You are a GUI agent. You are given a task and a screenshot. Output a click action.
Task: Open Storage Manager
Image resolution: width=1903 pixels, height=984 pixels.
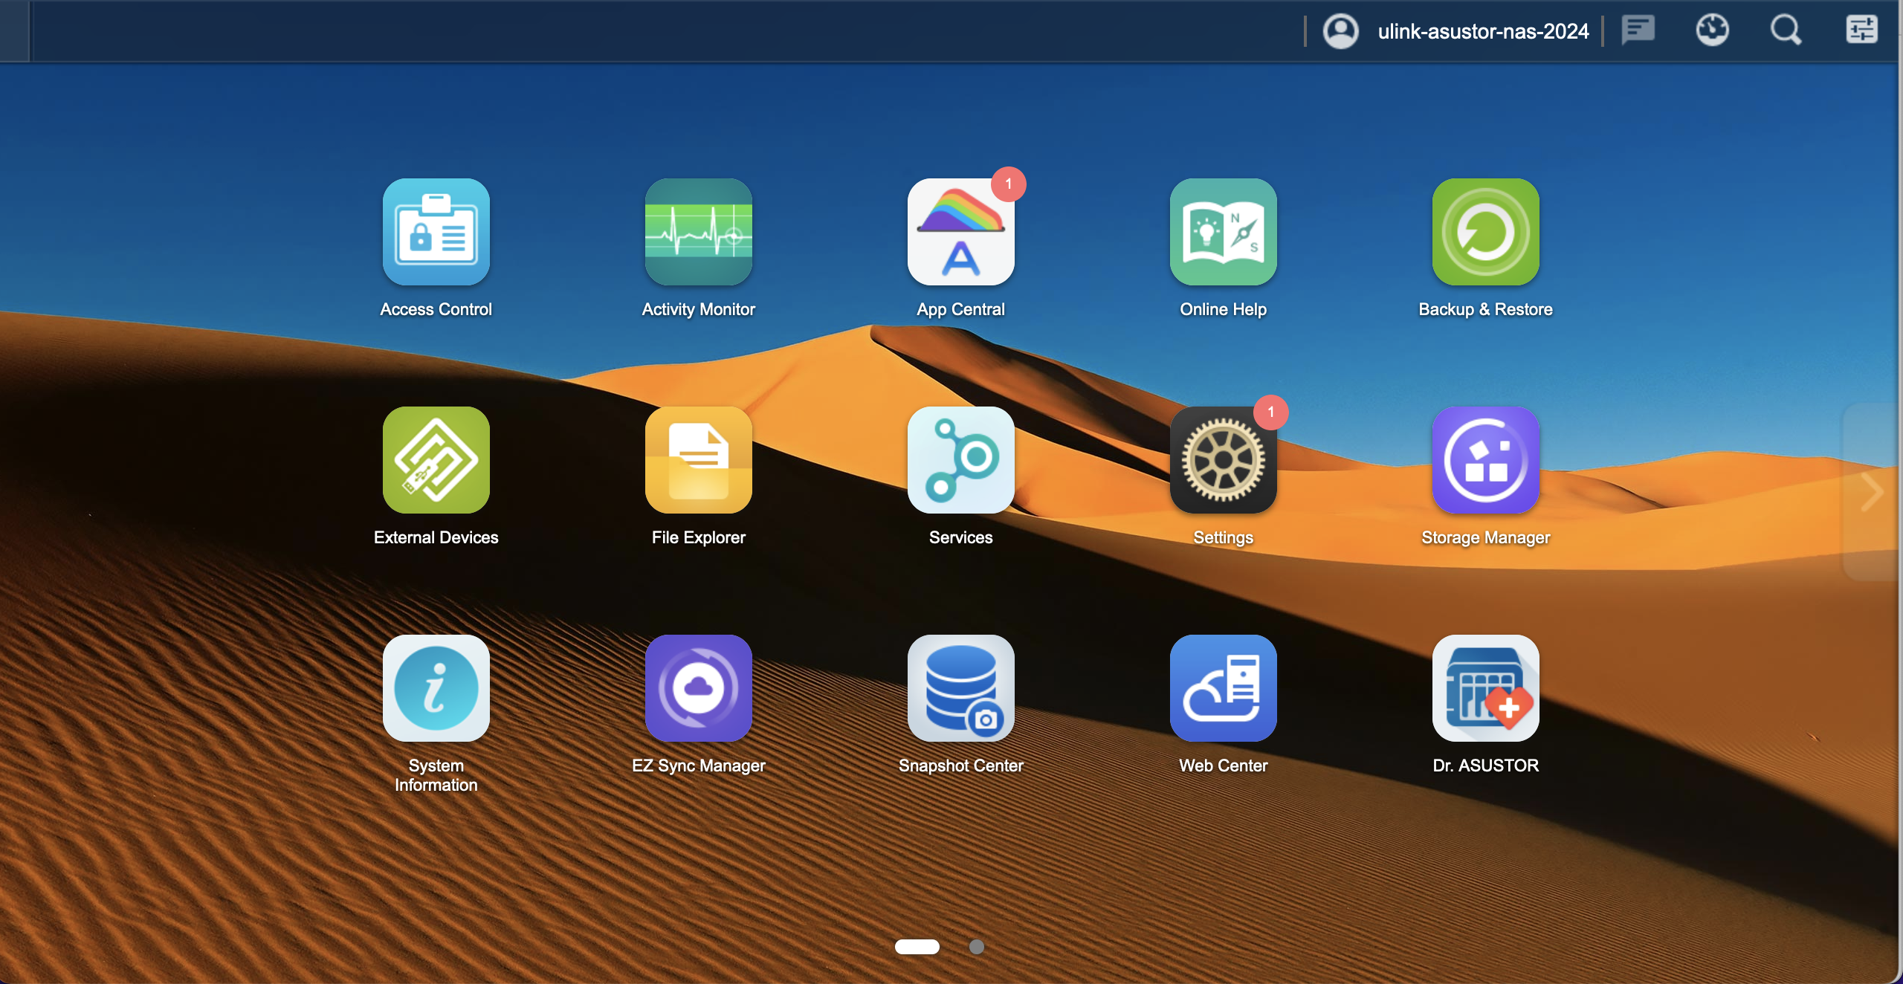click(x=1485, y=460)
